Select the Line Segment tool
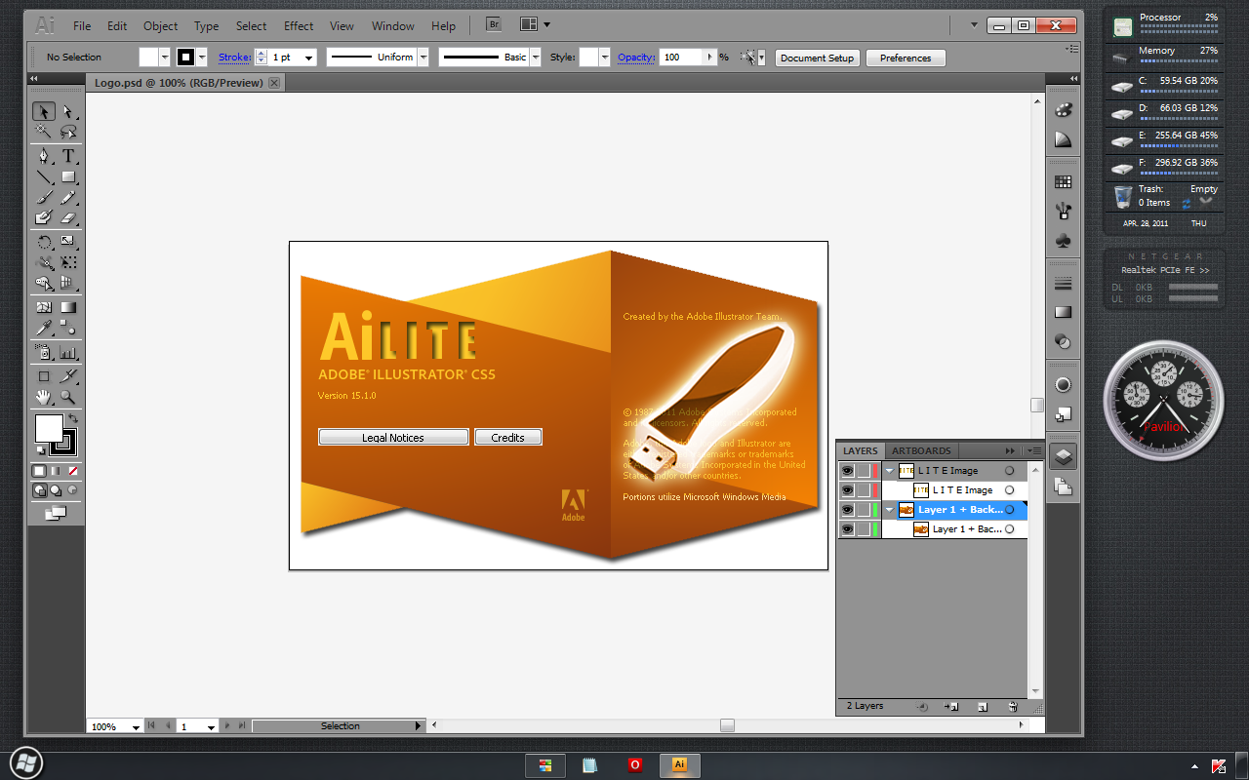1249x780 pixels. coord(44,177)
